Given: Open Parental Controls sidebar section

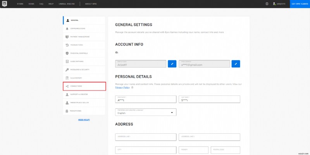Looking at the screenshot, I should tap(84, 53).
